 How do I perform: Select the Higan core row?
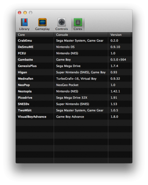point(74,72)
